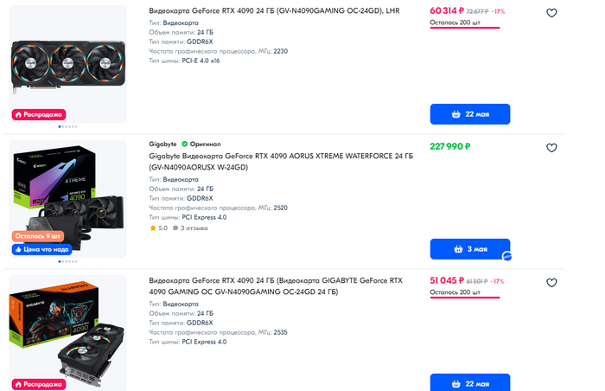
Task: Open the GIGABYTE GeForce RTX 4090 GAMING OC title
Action: tap(275, 286)
